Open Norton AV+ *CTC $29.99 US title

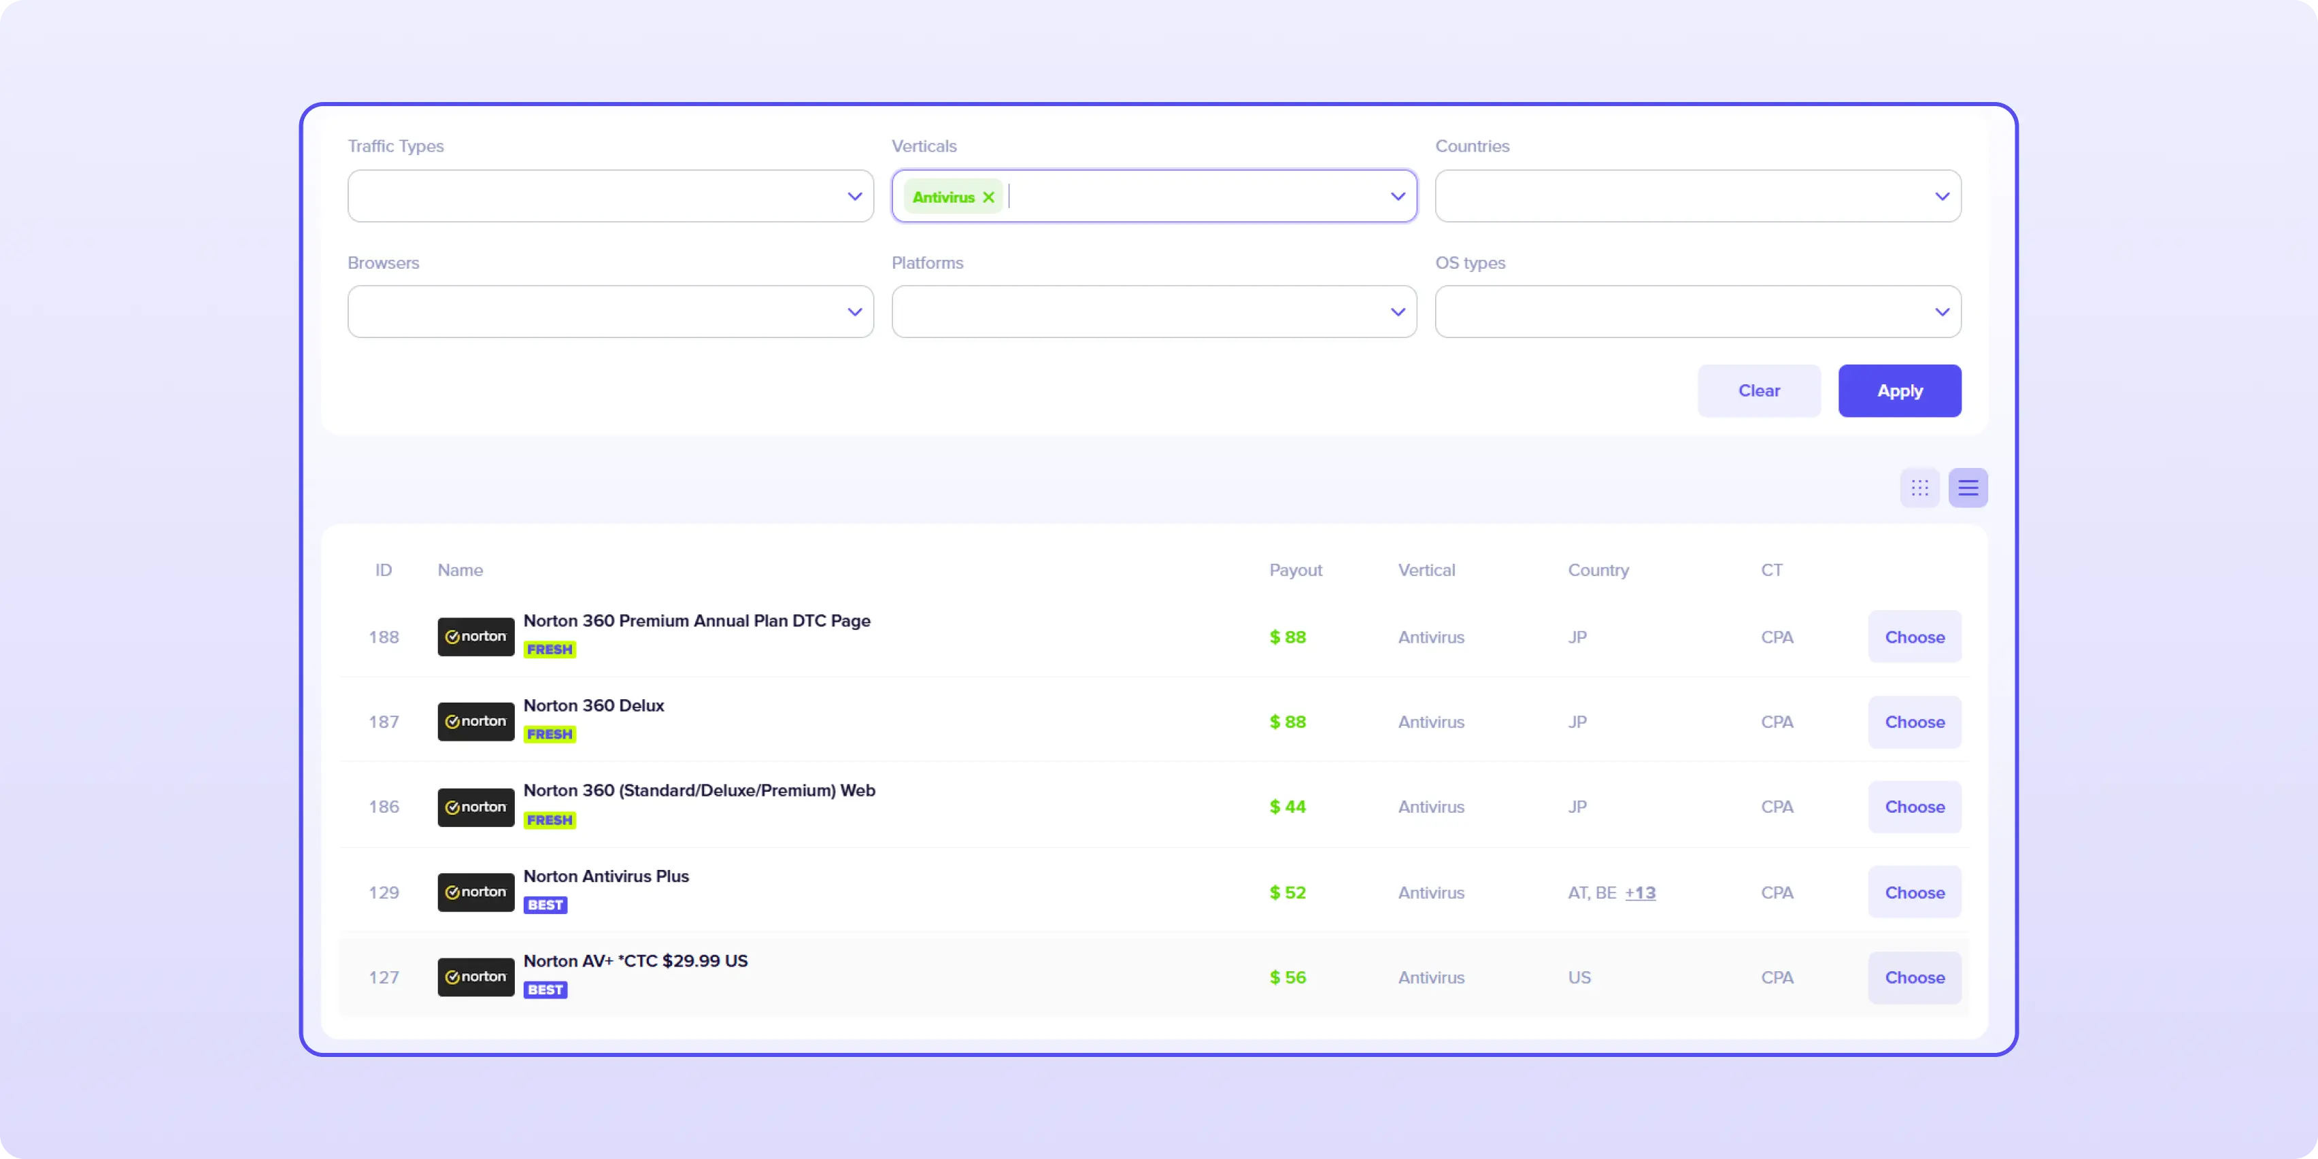635,960
